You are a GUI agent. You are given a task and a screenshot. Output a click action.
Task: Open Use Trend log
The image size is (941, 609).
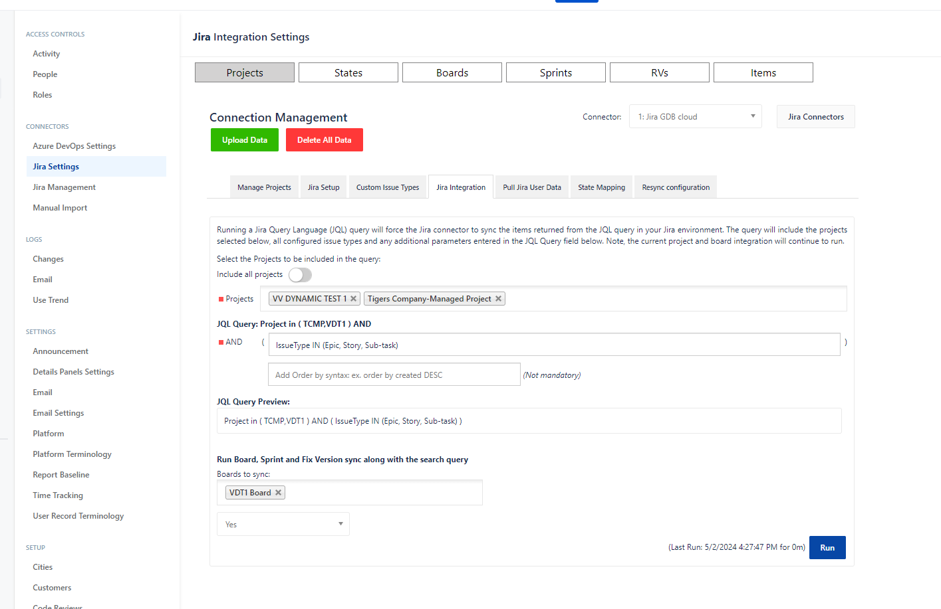point(51,300)
